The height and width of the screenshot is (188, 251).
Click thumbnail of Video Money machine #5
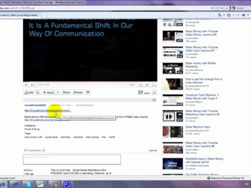(x=173, y=37)
